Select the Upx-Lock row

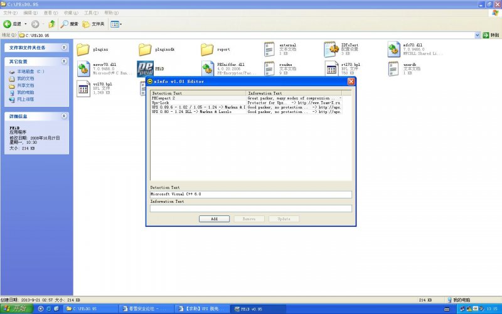tap(246, 103)
